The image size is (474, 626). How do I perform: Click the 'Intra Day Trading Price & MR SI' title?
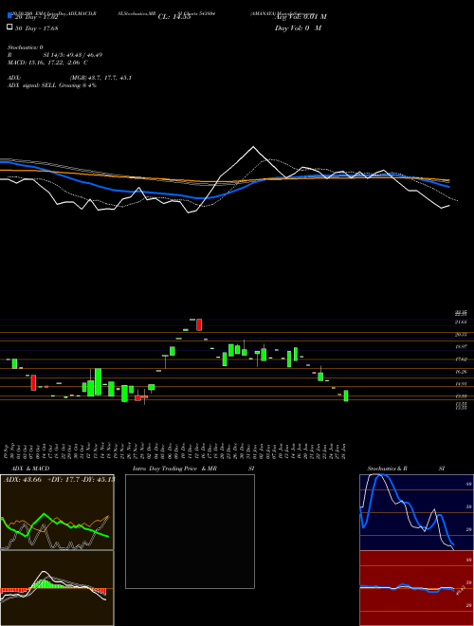(193, 469)
